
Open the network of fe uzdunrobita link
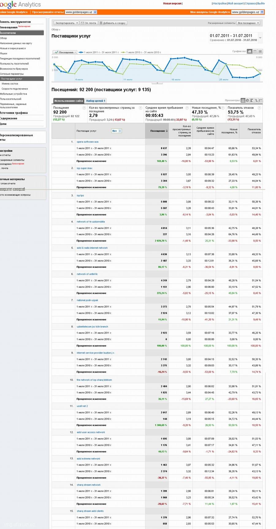[91, 222]
